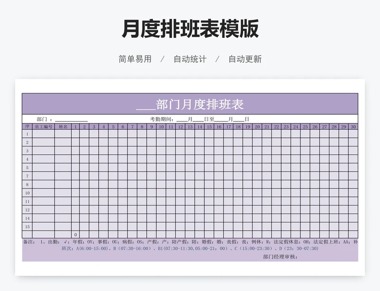Click the day 18 column header
Viewport: 380px width, 291px height.
[238, 126]
